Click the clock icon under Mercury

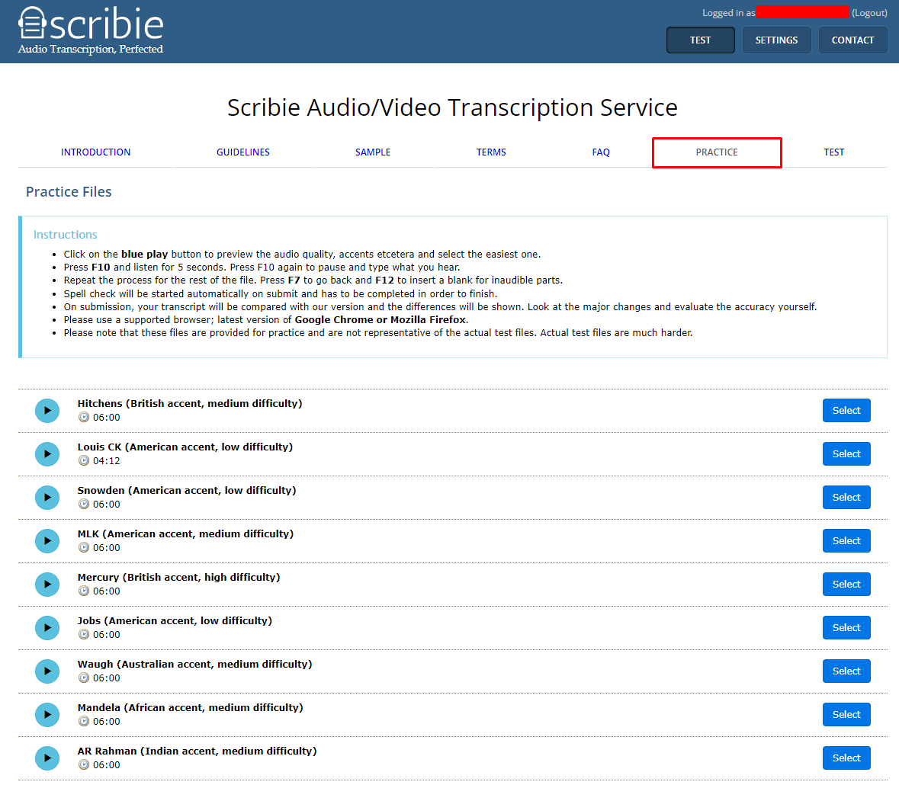84,592
